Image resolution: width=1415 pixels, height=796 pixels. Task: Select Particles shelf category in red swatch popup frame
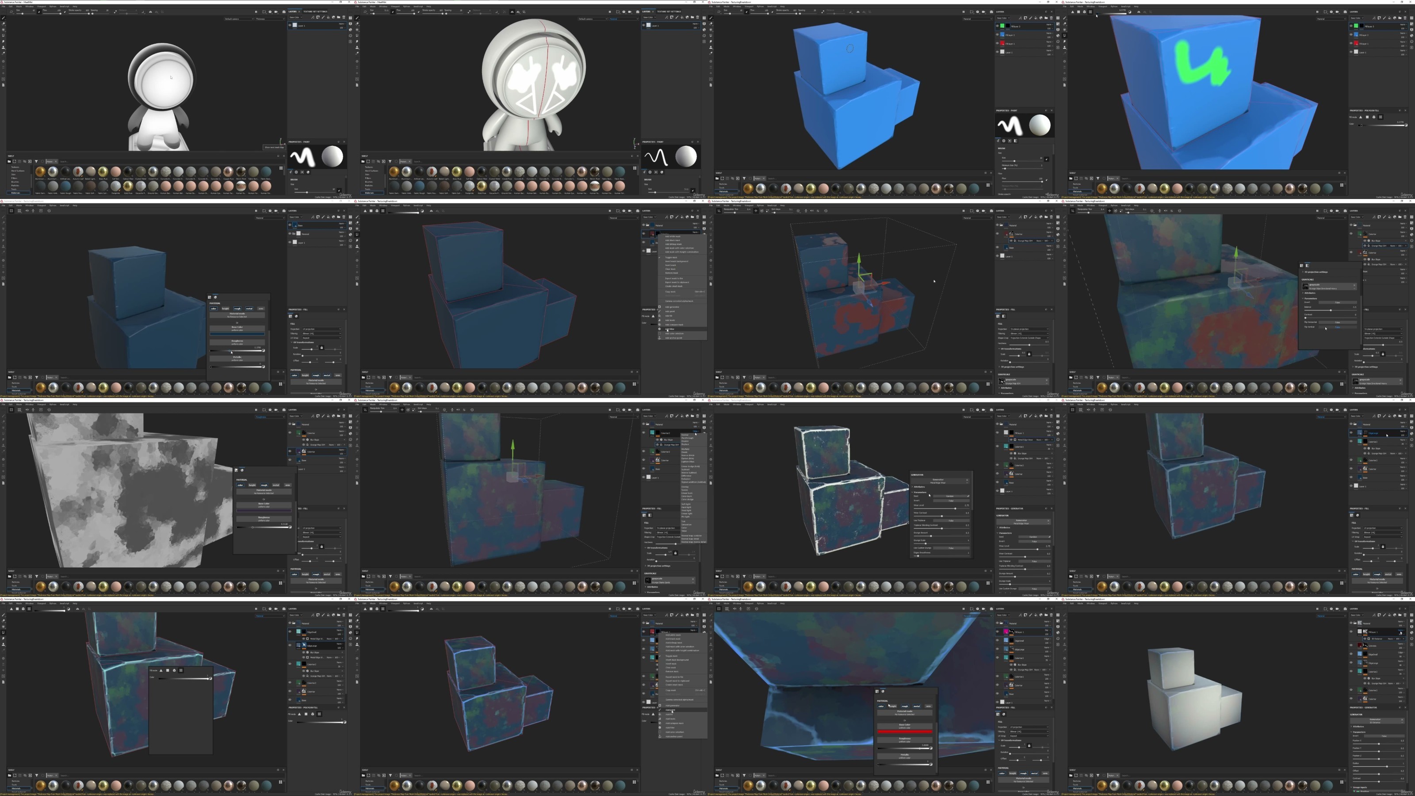723,781
